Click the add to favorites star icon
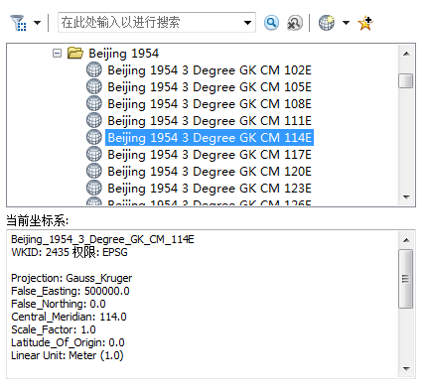Image resolution: width=428 pixels, height=390 pixels. coord(365,23)
